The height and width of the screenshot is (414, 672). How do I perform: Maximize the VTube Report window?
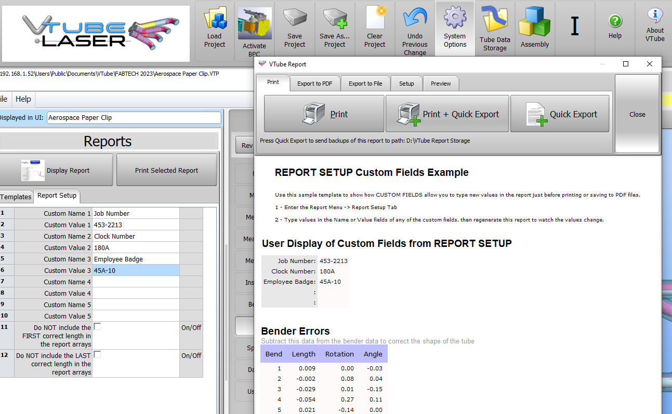tap(626, 64)
